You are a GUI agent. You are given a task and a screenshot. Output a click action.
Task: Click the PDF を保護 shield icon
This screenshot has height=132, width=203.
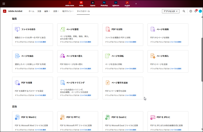point(17,83)
